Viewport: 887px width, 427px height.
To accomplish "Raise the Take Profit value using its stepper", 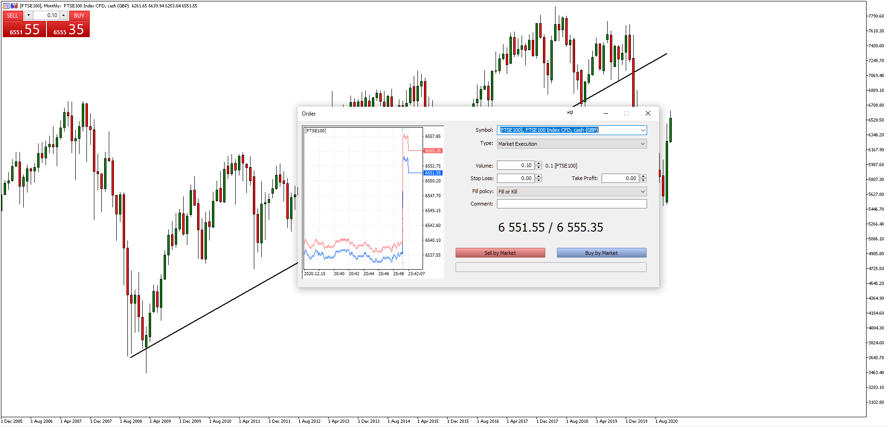I will pyautogui.click(x=643, y=176).
